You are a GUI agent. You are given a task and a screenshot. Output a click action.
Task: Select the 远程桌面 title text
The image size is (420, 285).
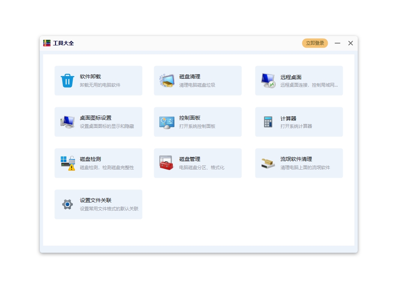(291, 77)
